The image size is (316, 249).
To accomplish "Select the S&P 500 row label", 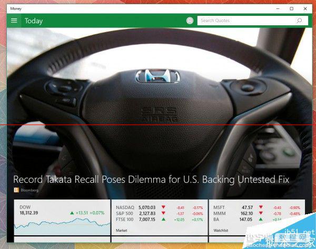I will coord(124,214).
